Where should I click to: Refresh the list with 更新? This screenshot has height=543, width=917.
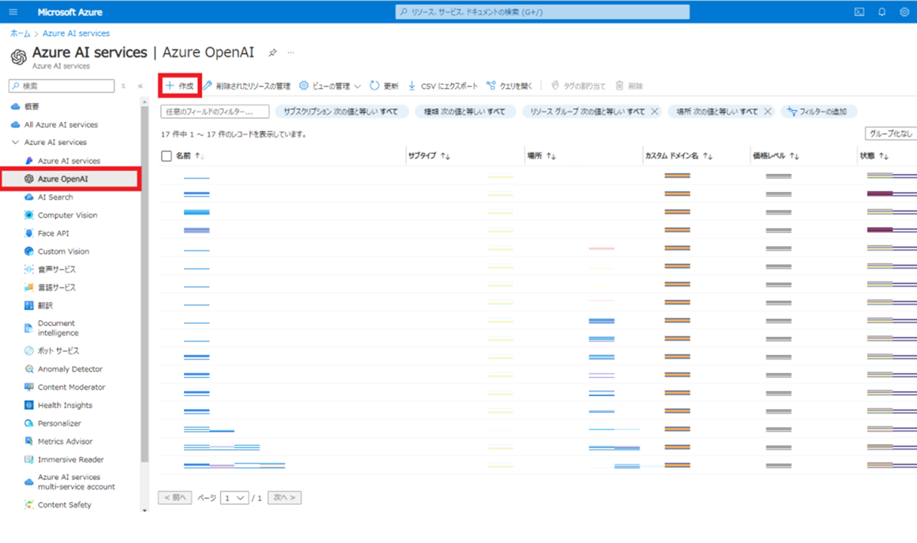pos(383,86)
